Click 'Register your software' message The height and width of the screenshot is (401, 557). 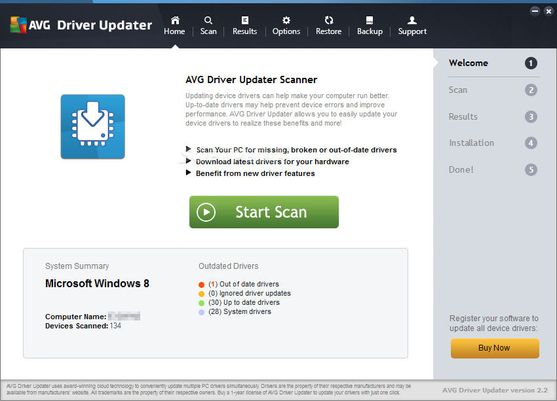point(494,323)
